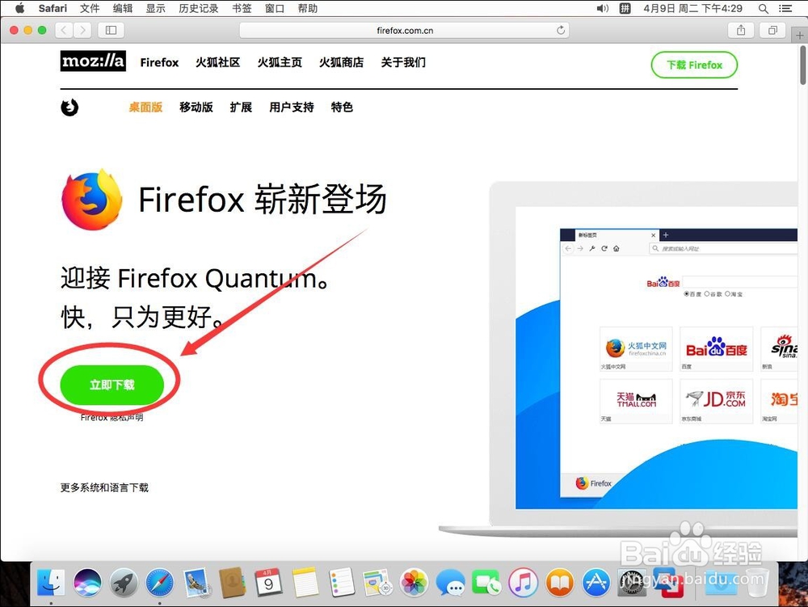This screenshot has width=808, height=607.
Task: Click the date and time in menu bar
Action: (692, 8)
